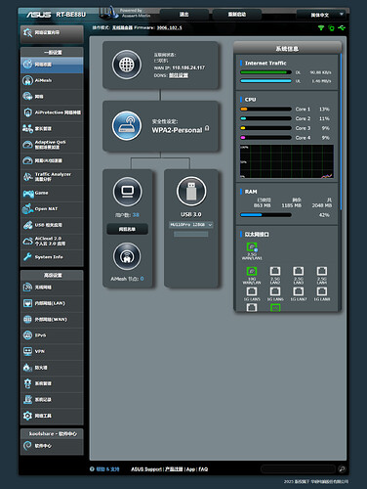Open the MU110Pro 128GB USB device dropdown
This screenshot has height=489, width=367.
[191, 225]
